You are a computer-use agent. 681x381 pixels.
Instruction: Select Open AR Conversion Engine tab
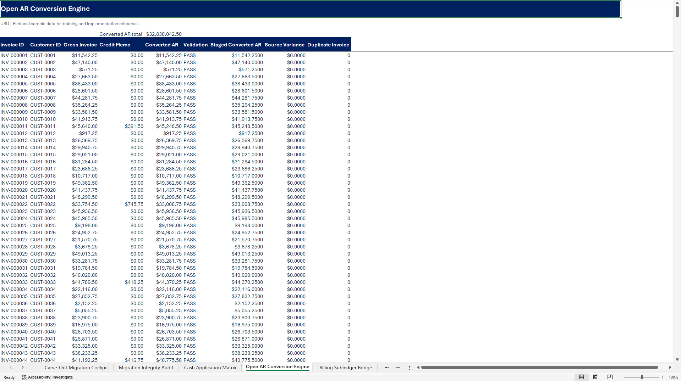click(278, 367)
